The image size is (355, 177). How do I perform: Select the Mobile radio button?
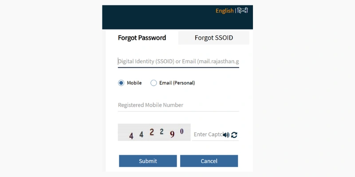pyautogui.click(x=121, y=83)
